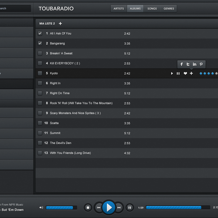The image size is (218, 218).
Task: Check the Rock 'N' Roll checkbox
Action: [x=40, y=103]
